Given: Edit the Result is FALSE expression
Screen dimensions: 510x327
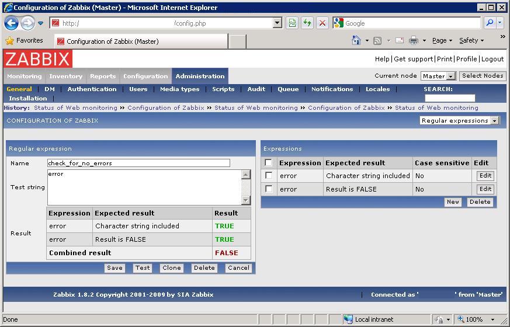Looking at the screenshot, I should click(x=485, y=189).
